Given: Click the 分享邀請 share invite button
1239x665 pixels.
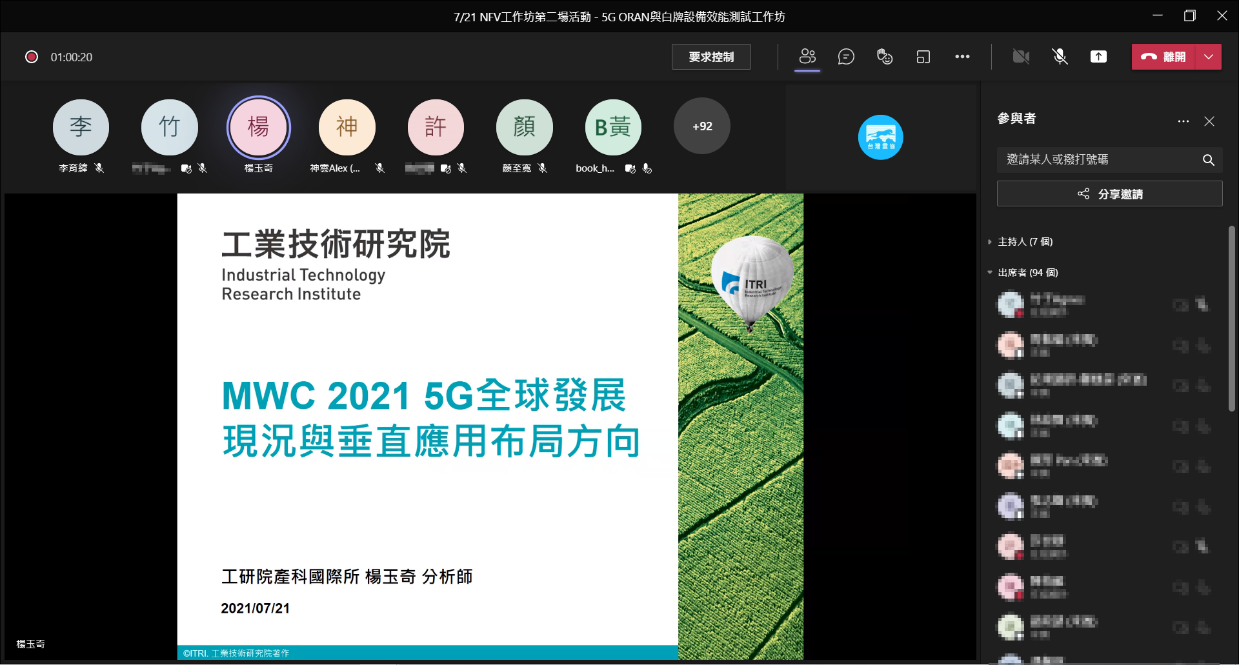Looking at the screenshot, I should coord(1109,194).
